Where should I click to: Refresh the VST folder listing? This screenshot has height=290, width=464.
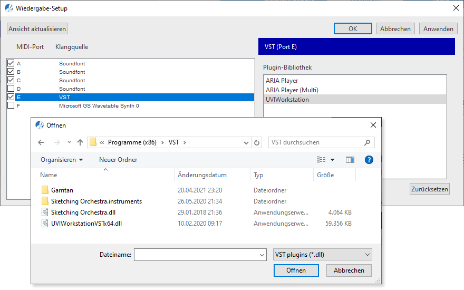point(257,142)
